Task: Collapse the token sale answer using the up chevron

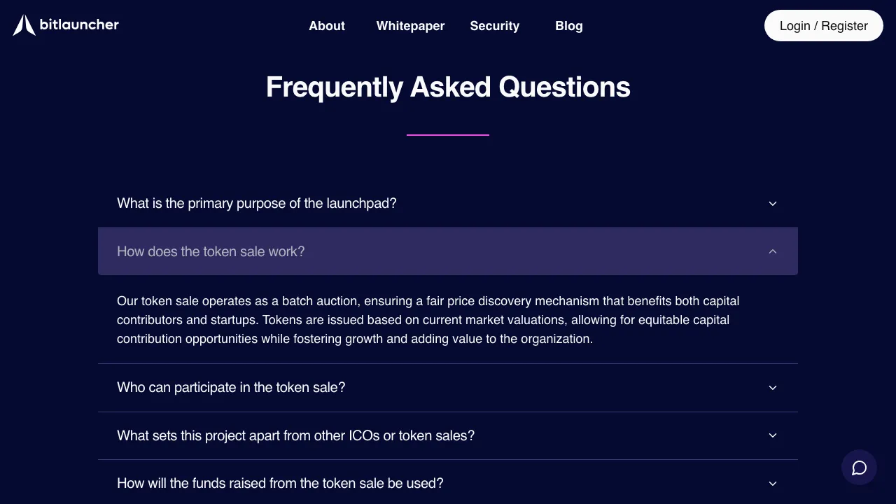Action: (x=773, y=251)
